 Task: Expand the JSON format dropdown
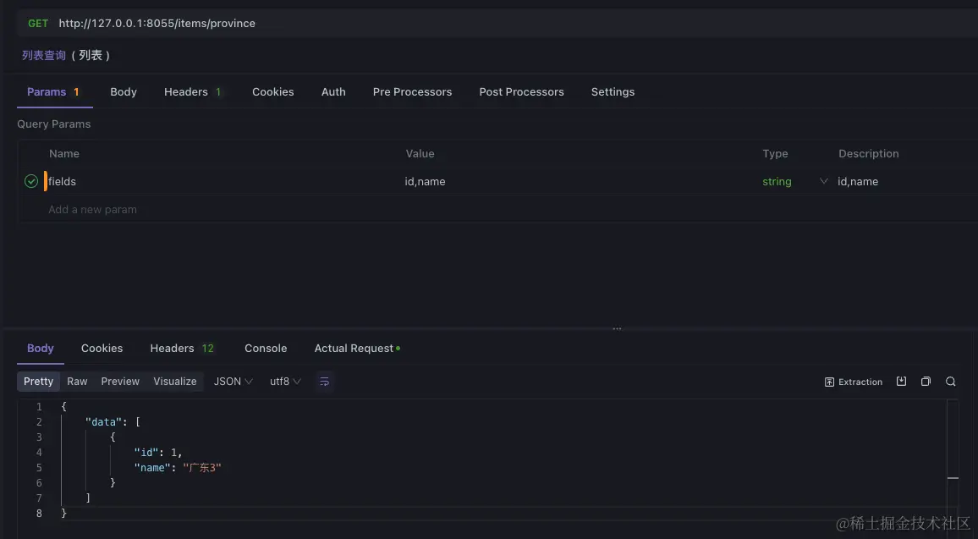click(x=233, y=382)
